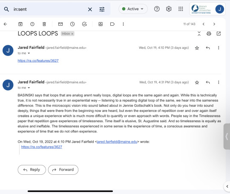Open search filter options

point(102,9)
